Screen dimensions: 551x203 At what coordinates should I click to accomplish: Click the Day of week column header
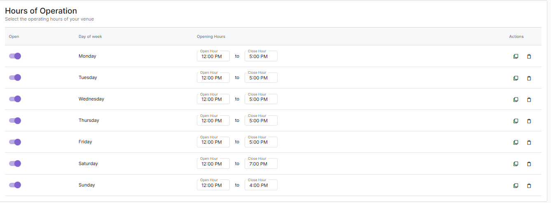(x=90, y=37)
